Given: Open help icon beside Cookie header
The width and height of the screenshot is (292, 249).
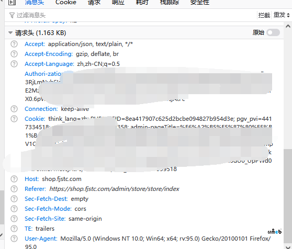Looking at the screenshot, I should tap(14, 119).
